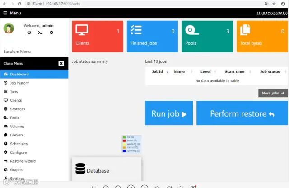The width and height of the screenshot is (289, 188).
Task: Open the user settings gear icon
Action: 51,33
